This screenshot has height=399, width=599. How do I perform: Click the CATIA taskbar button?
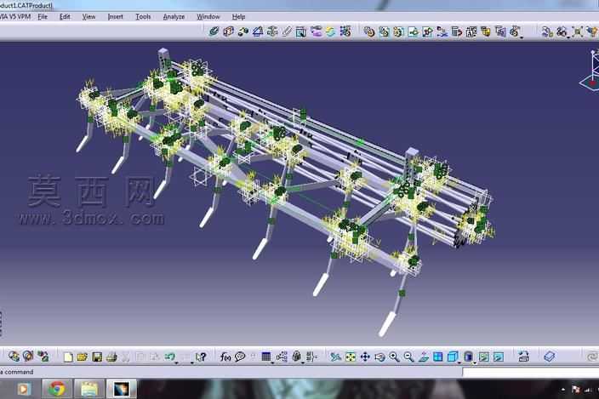(121, 389)
